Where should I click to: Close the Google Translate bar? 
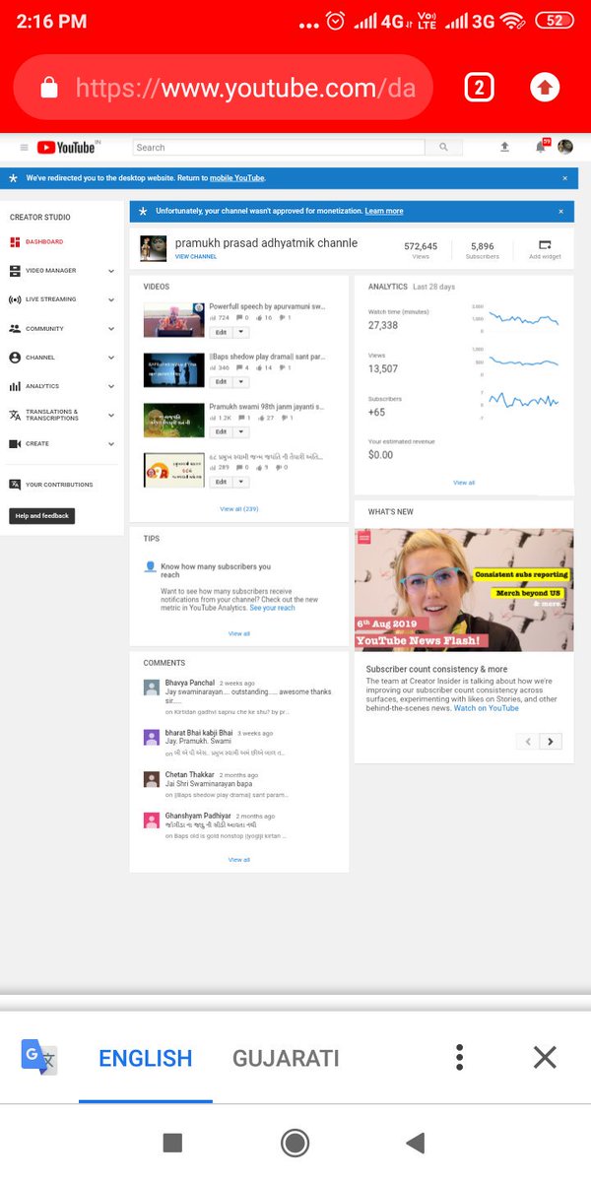(x=545, y=1058)
